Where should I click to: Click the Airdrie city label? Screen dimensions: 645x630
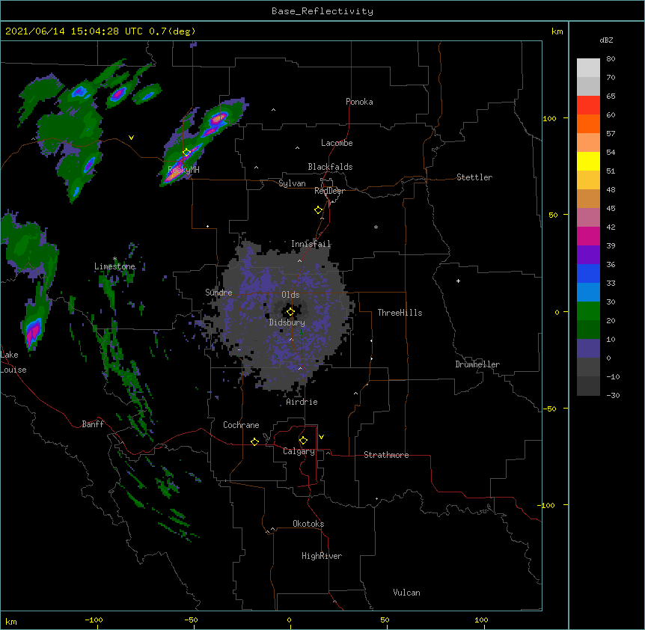(302, 402)
